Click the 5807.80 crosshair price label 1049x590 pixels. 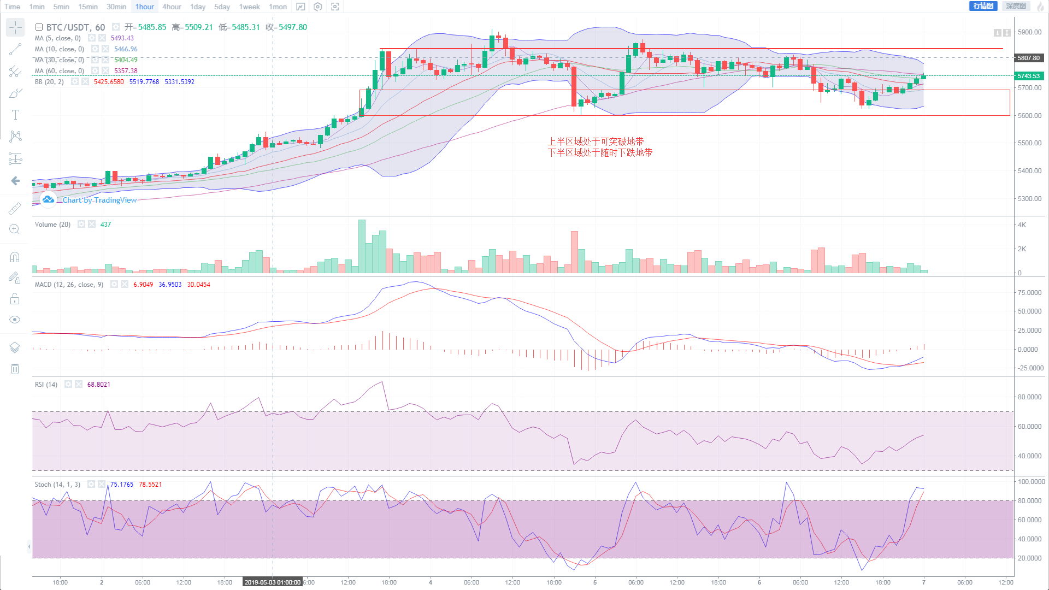click(1029, 58)
